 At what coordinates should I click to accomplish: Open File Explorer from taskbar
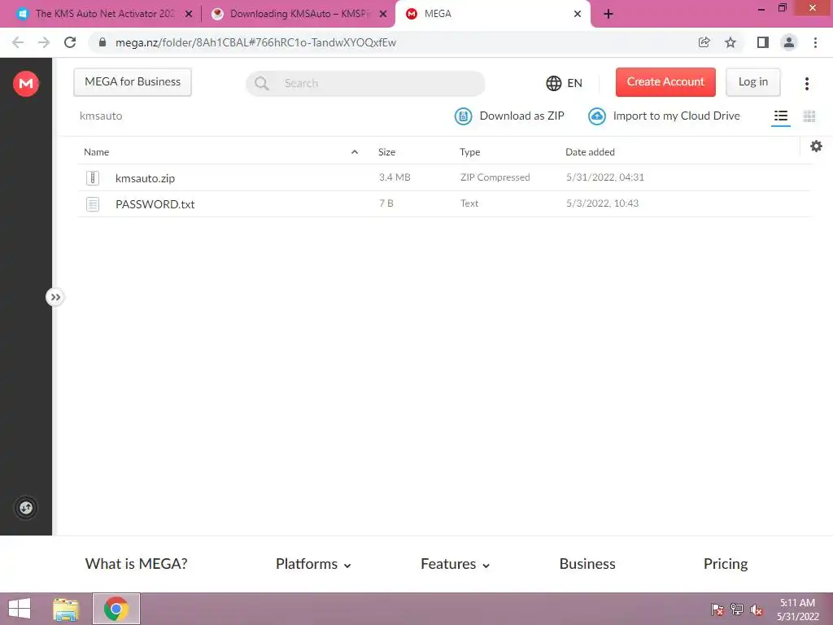(x=66, y=609)
